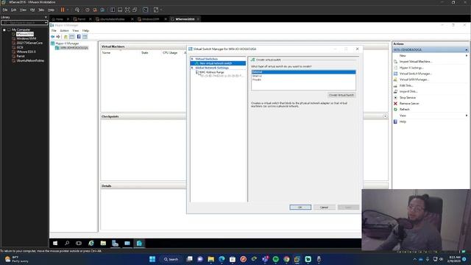Open Hyper-V Settings action
The height and width of the screenshot is (265, 471).
pyautogui.click(x=411, y=68)
